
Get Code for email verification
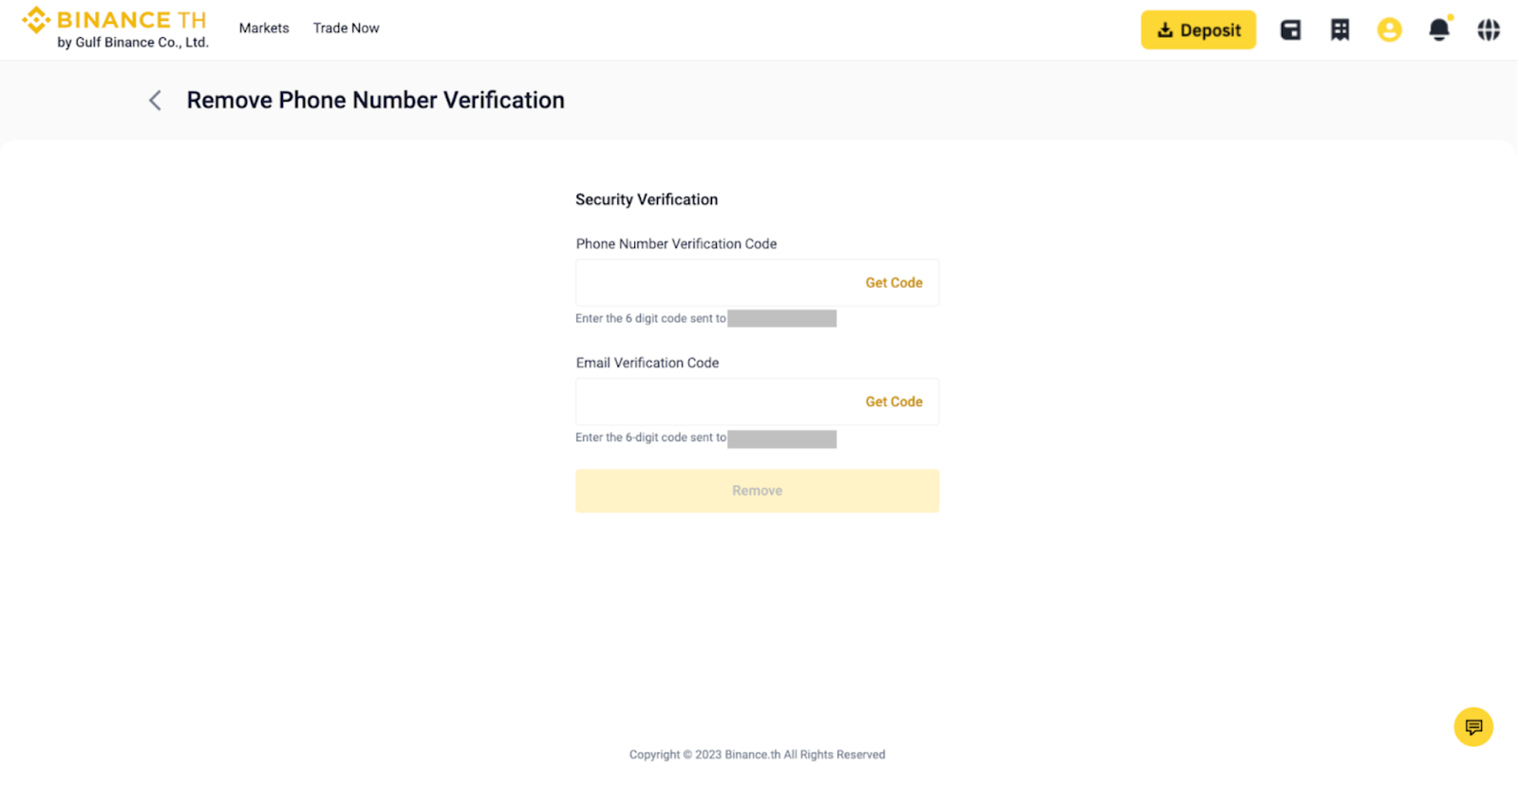[893, 402]
